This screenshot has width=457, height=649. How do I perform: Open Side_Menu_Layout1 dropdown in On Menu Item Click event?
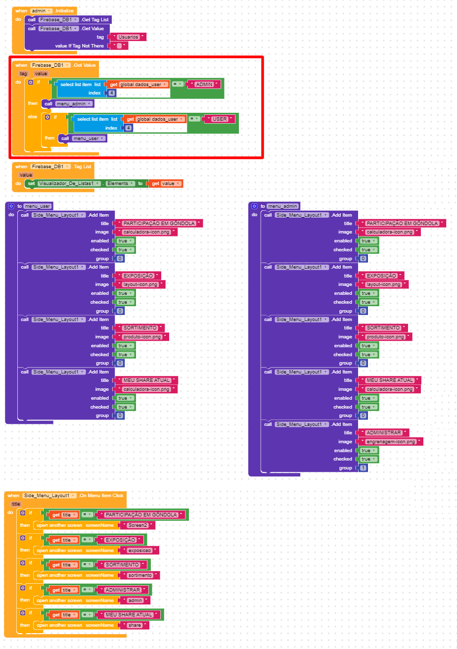(49, 496)
